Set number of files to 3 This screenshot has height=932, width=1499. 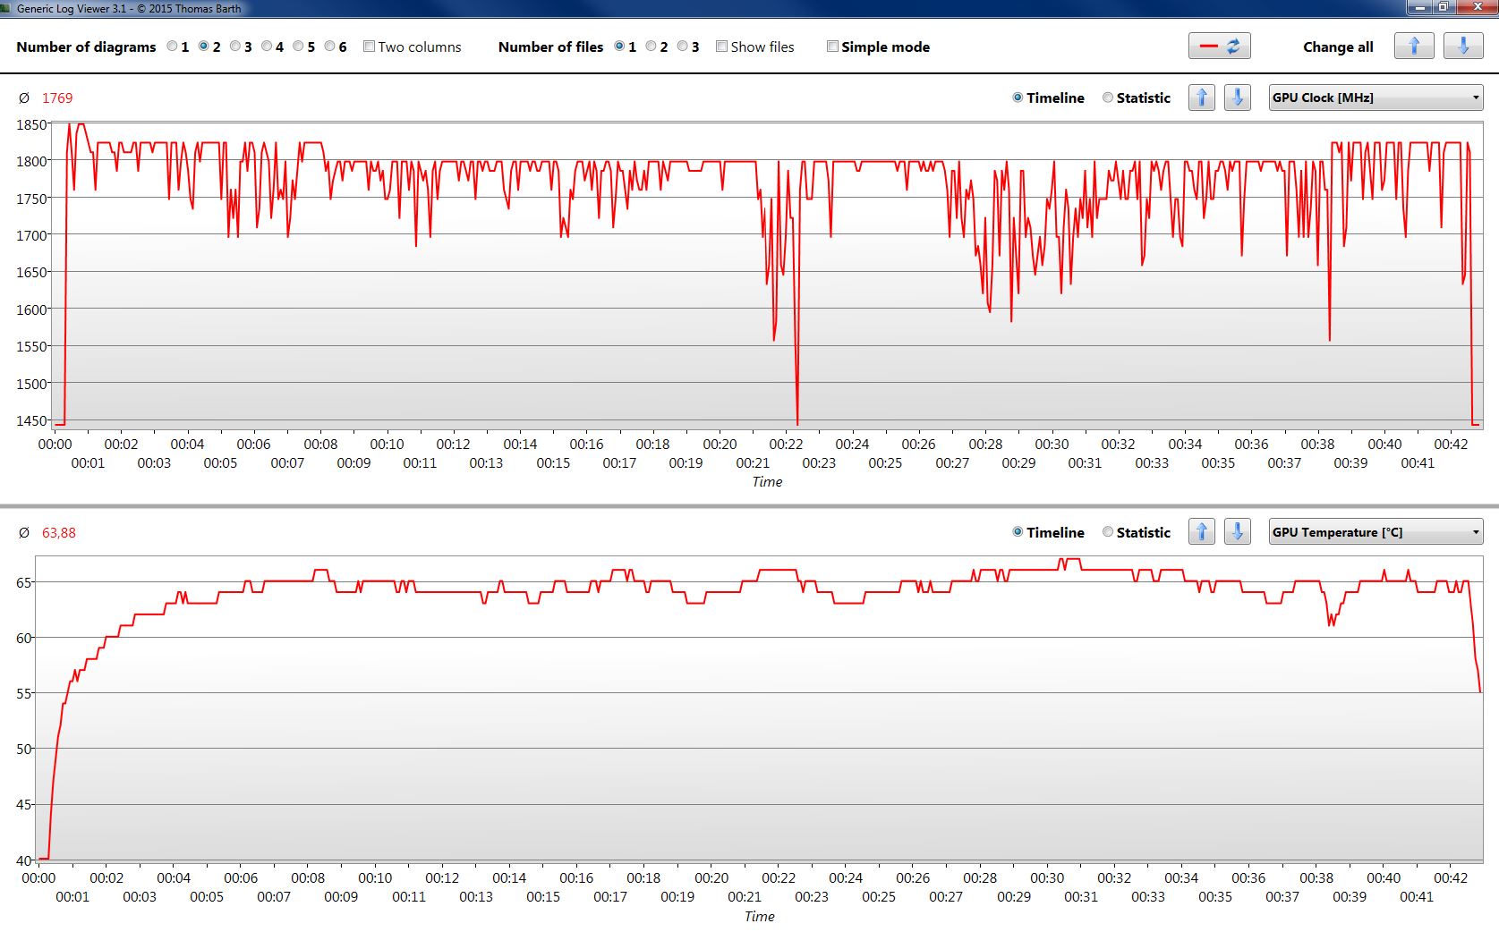682,47
